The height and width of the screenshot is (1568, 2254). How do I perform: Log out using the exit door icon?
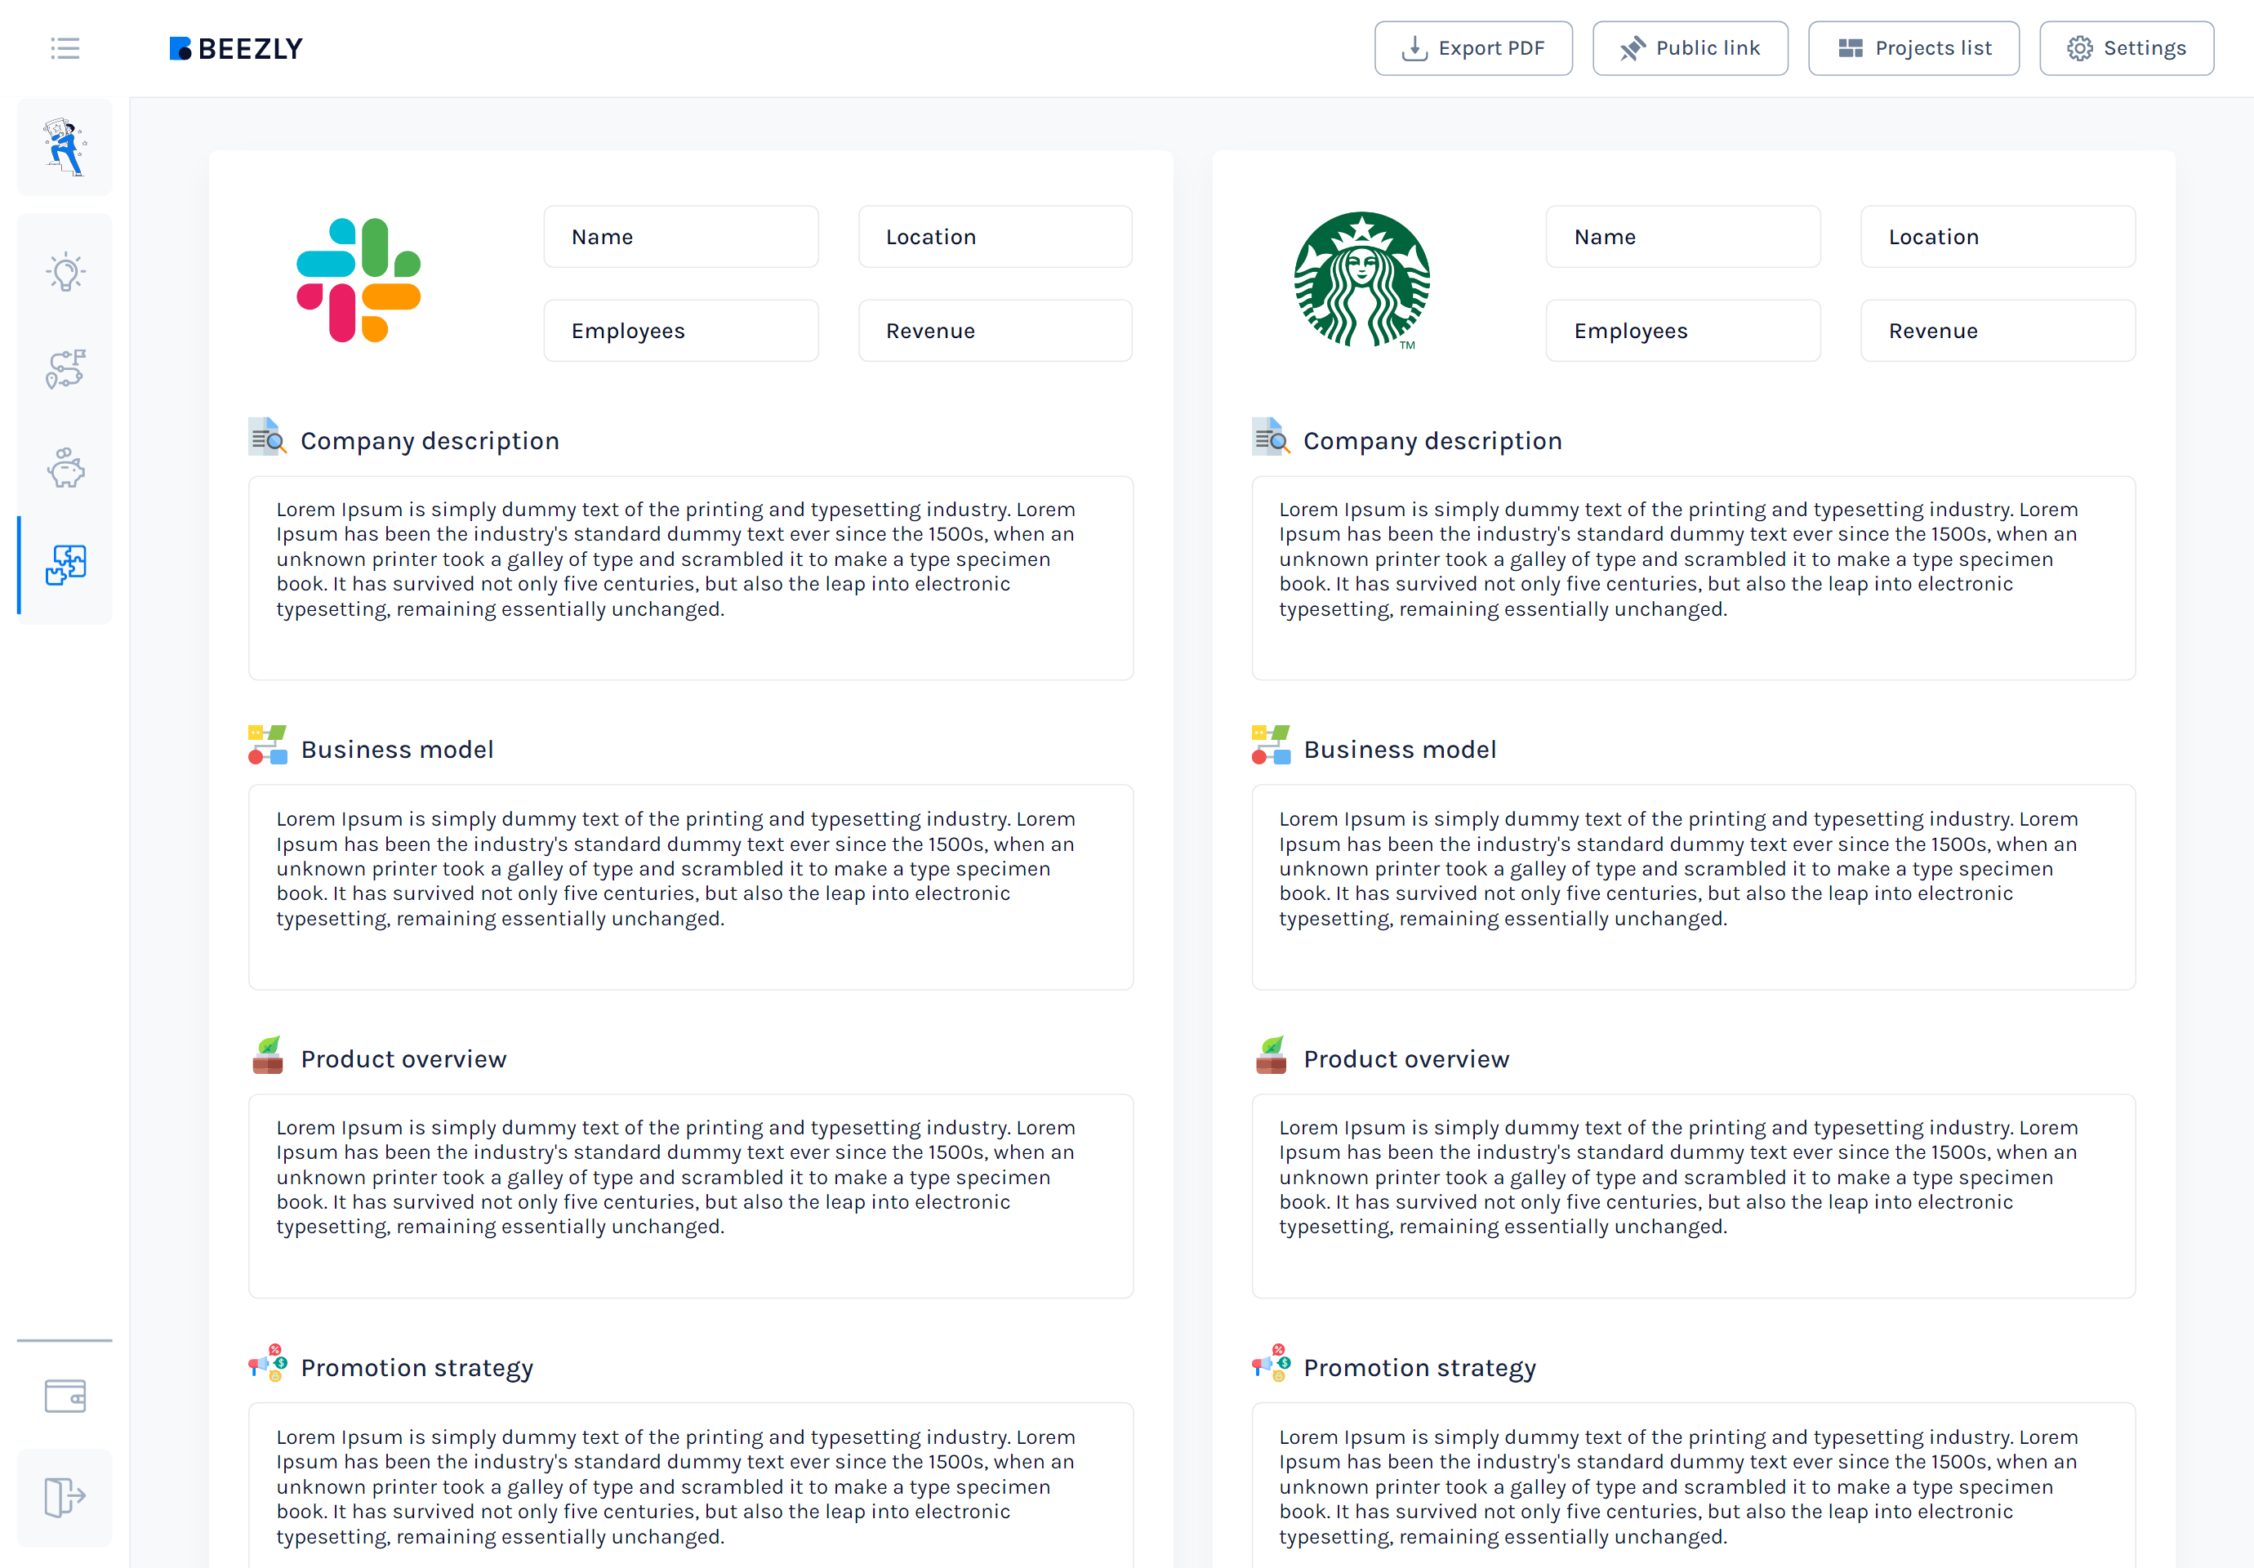click(64, 1496)
